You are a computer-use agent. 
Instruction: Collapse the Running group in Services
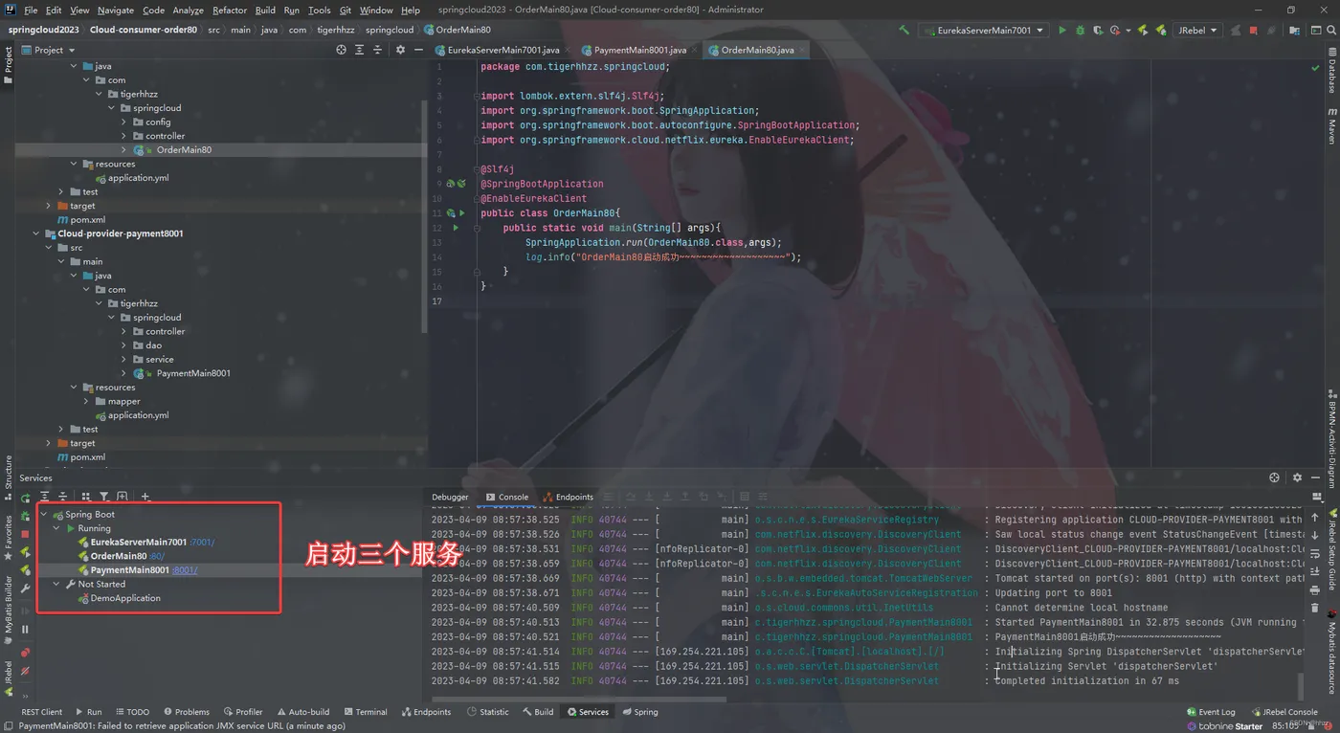pos(56,528)
